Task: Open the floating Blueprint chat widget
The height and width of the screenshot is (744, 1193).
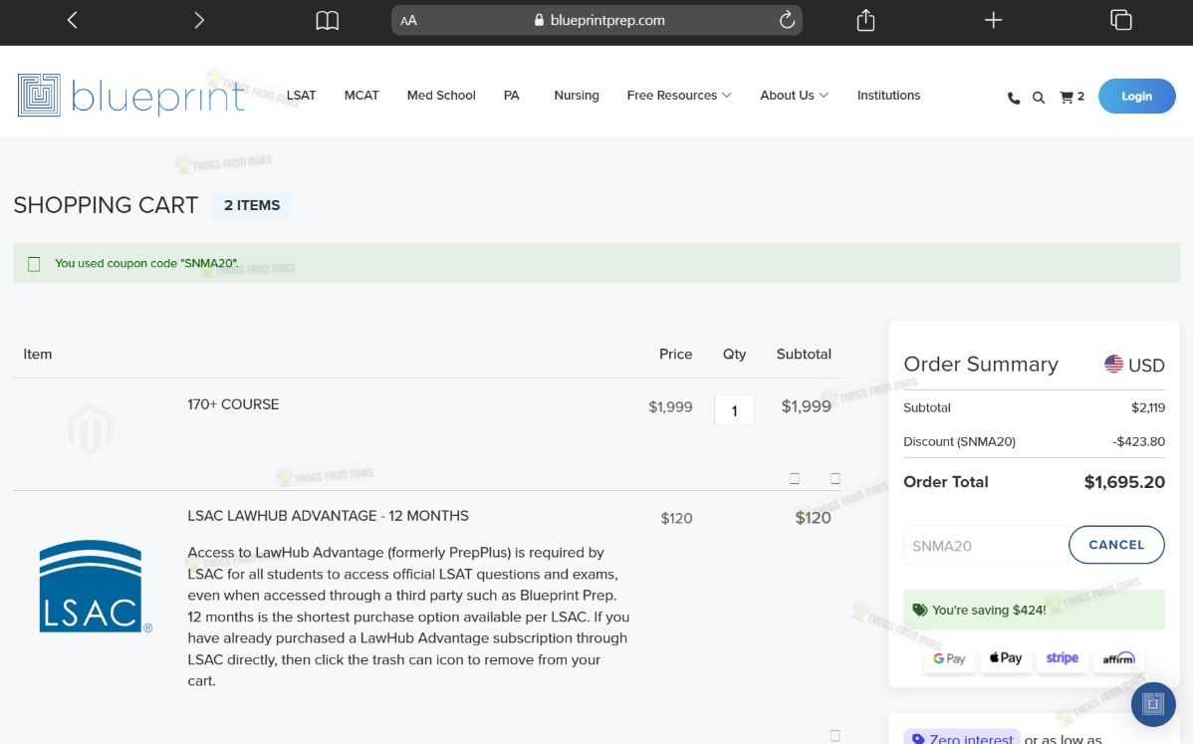Action: click(x=1153, y=704)
